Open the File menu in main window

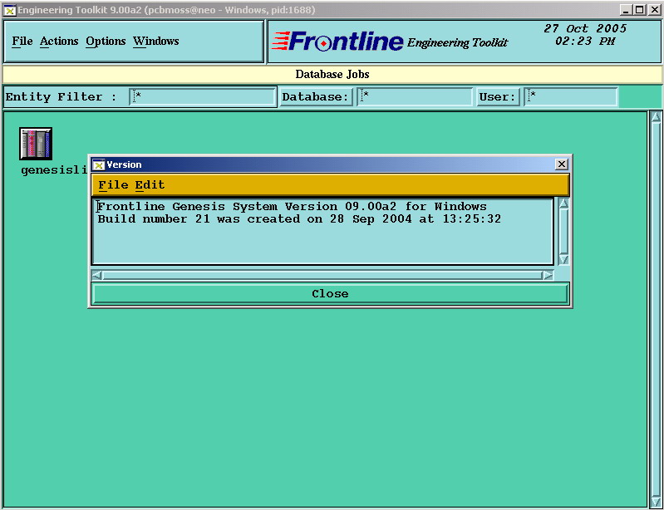(x=22, y=42)
